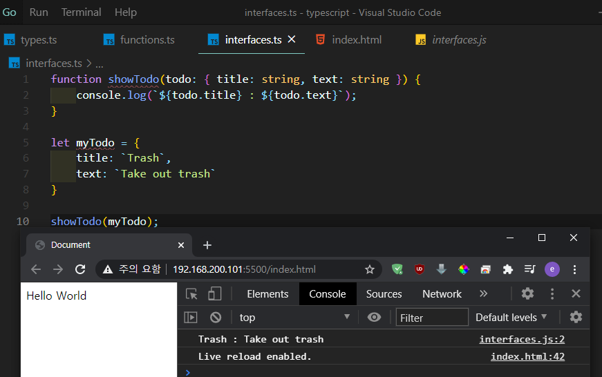Switch to the Elements panel
Viewport: 602px width, 377px height.
coord(267,294)
